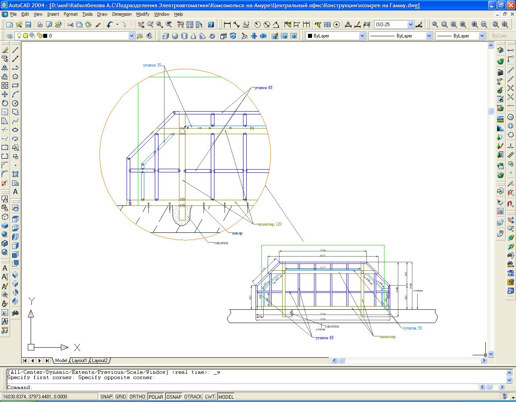Open the Dimension menu
The height and width of the screenshot is (402, 516).
[x=122, y=14]
